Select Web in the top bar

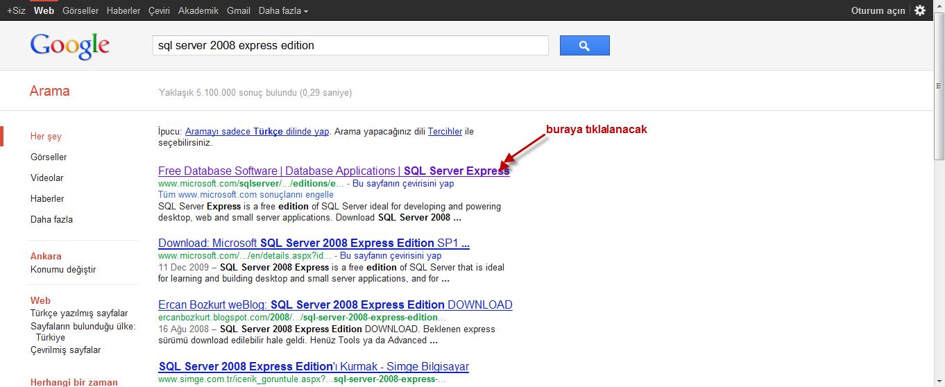[x=44, y=10]
